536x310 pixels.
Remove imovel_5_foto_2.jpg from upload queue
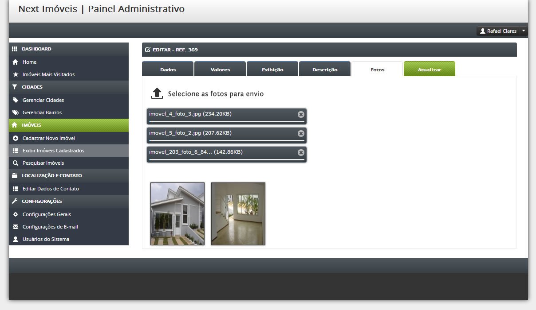pos(301,133)
